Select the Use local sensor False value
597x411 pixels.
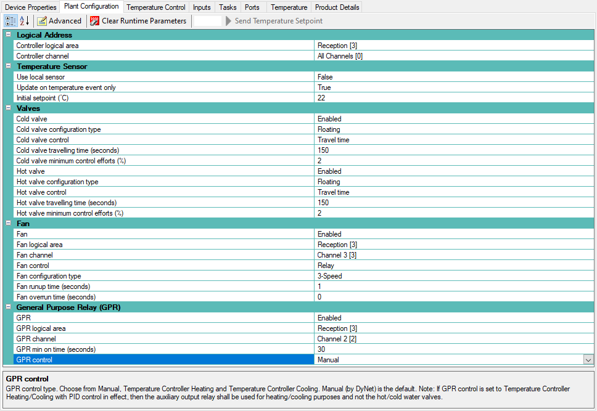(x=453, y=77)
